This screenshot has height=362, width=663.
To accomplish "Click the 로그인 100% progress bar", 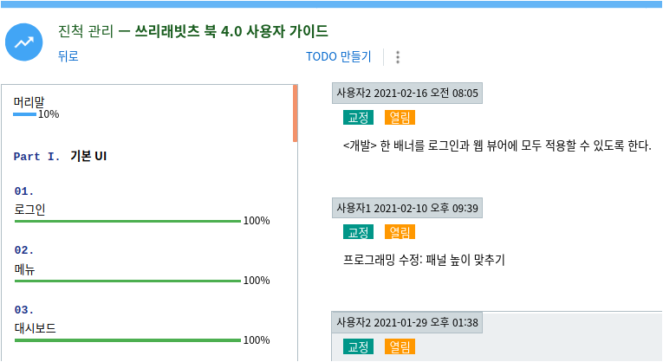I will click(127, 221).
